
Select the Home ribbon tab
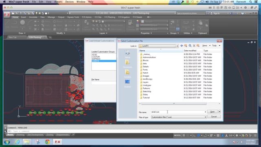coord(15,17)
